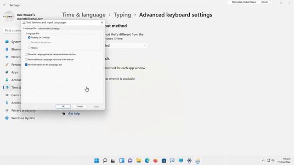This screenshot has height=165, width=294.
Task: Click the US keyboard layout on language bar
Action: (265, 2)
